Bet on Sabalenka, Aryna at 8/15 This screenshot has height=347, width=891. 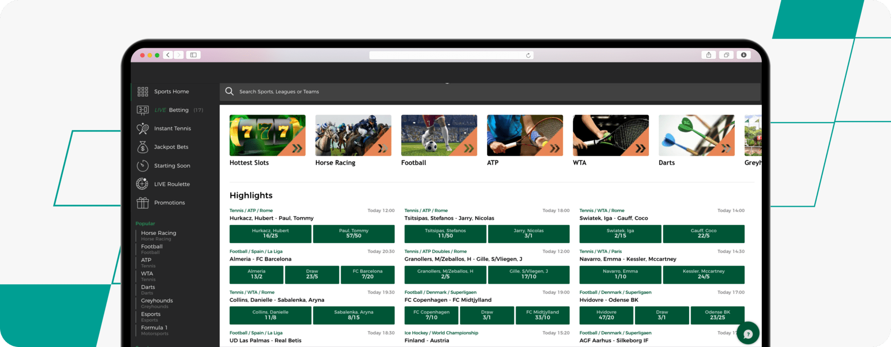click(354, 315)
